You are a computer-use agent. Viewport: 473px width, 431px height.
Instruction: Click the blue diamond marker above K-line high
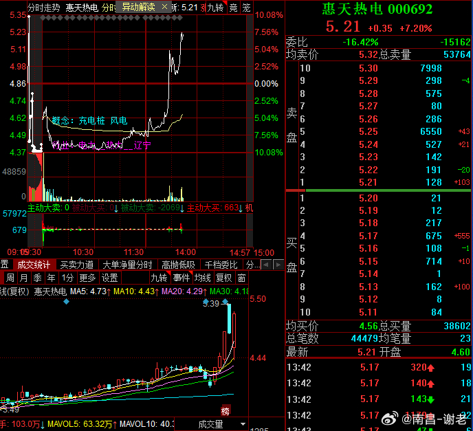pos(225,301)
